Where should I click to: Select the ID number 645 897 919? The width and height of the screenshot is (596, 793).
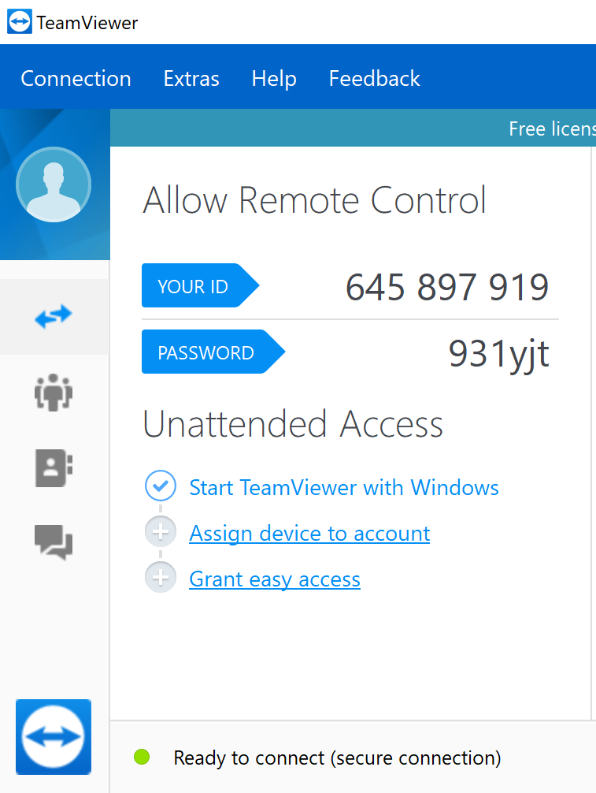[x=447, y=287]
